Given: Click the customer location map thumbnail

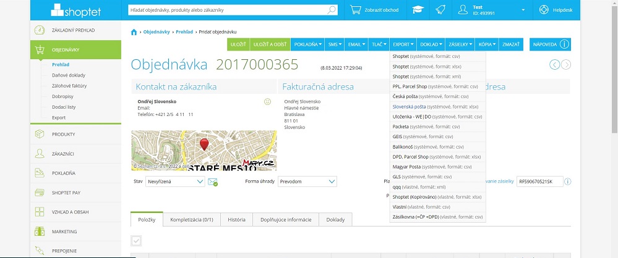Looking at the screenshot, I should coord(204,151).
